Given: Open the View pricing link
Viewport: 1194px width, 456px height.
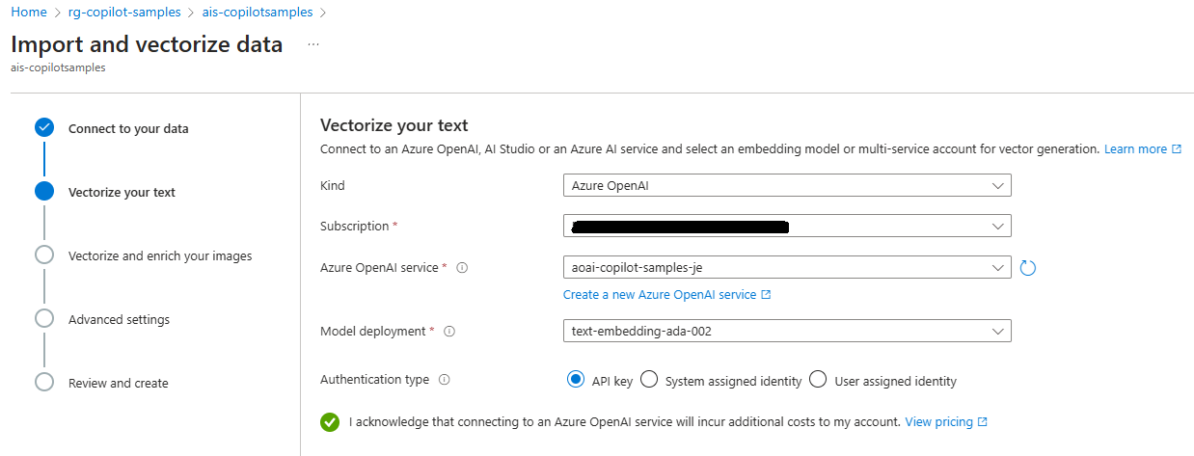Looking at the screenshot, I should (945, 422).
